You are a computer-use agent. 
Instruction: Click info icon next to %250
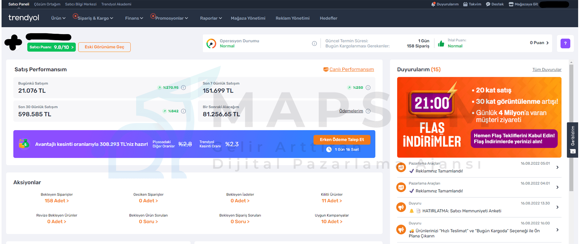point(368,88)
